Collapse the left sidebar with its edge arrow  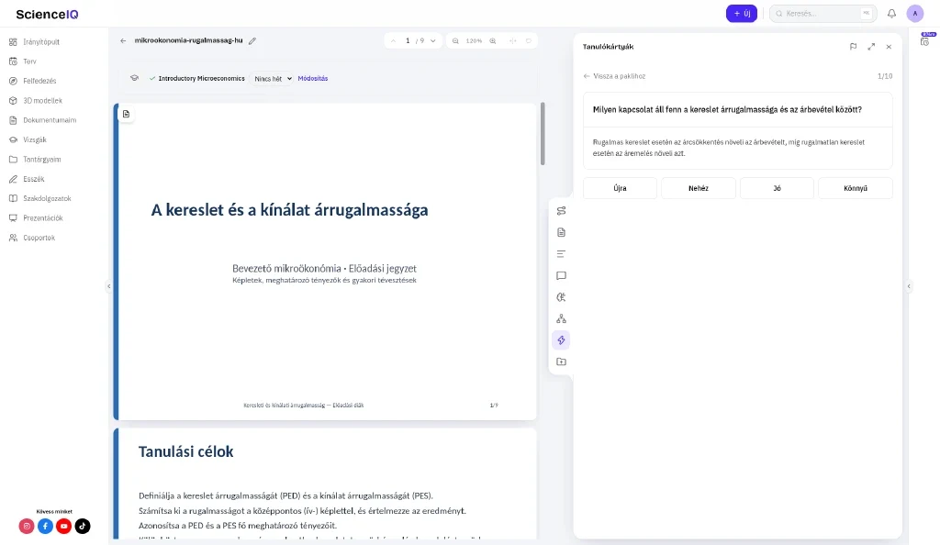(x=108, y=286)
